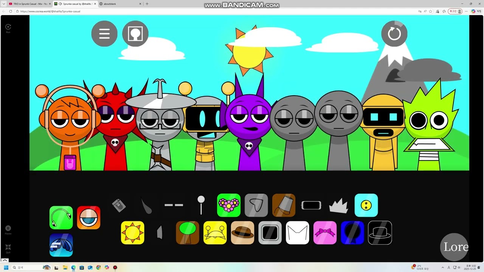The height and width of the screenshot is (272, 484).
Task: Pick the used gray horn icon
Action: [x=146, y=206]
